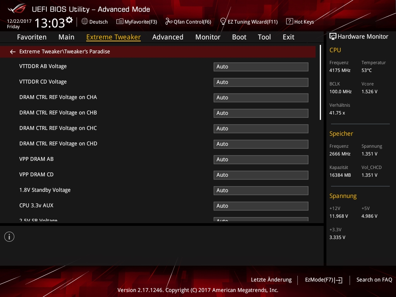Click the VPP DRAM AB label
396x297 pixels.
36,159
